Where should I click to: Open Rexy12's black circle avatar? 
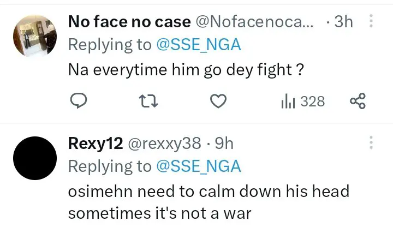[x=35, y=157]
